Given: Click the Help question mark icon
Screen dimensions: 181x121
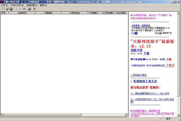Looking at the screenshot, I should [34, 9].
